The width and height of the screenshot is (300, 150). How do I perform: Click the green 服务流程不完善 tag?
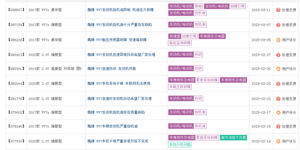pyautogui.click(x=233, y=138)
